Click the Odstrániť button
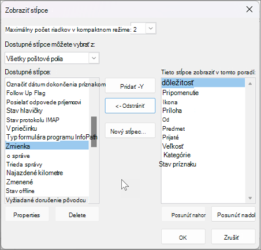261x250 pixels. tap(130, 105)
